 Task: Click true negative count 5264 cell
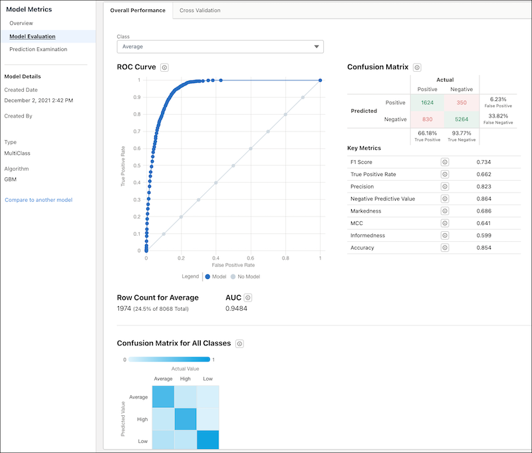[462, 120]
